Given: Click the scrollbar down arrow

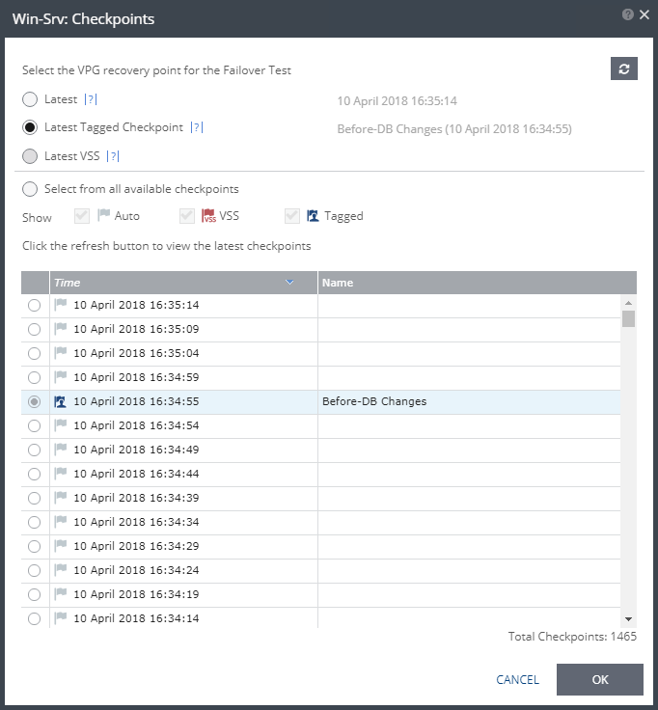Looking at the screenshot, I should [x=629, y=618].
